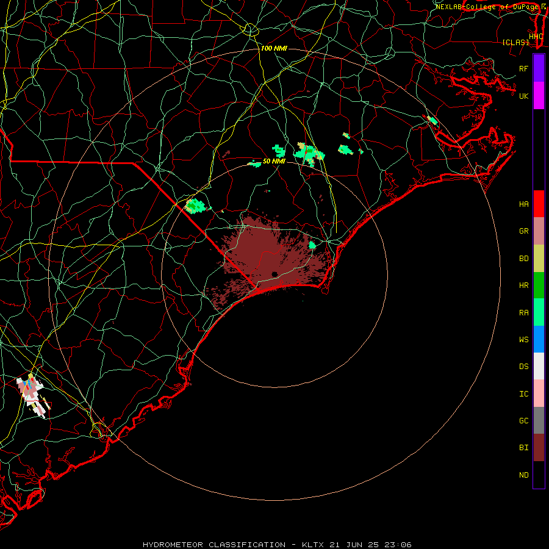Click the UK magenta legend swatch
The image size is (549, 549).
coord(539,96)
